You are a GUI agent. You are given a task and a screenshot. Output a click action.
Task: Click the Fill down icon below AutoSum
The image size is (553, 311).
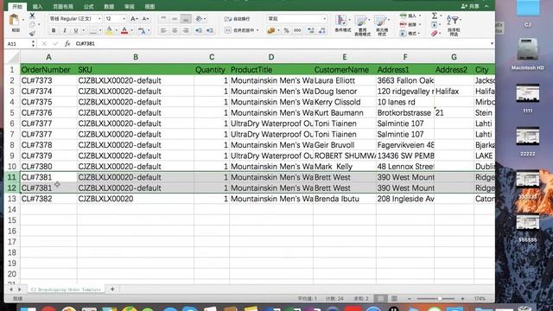[435, 25]
